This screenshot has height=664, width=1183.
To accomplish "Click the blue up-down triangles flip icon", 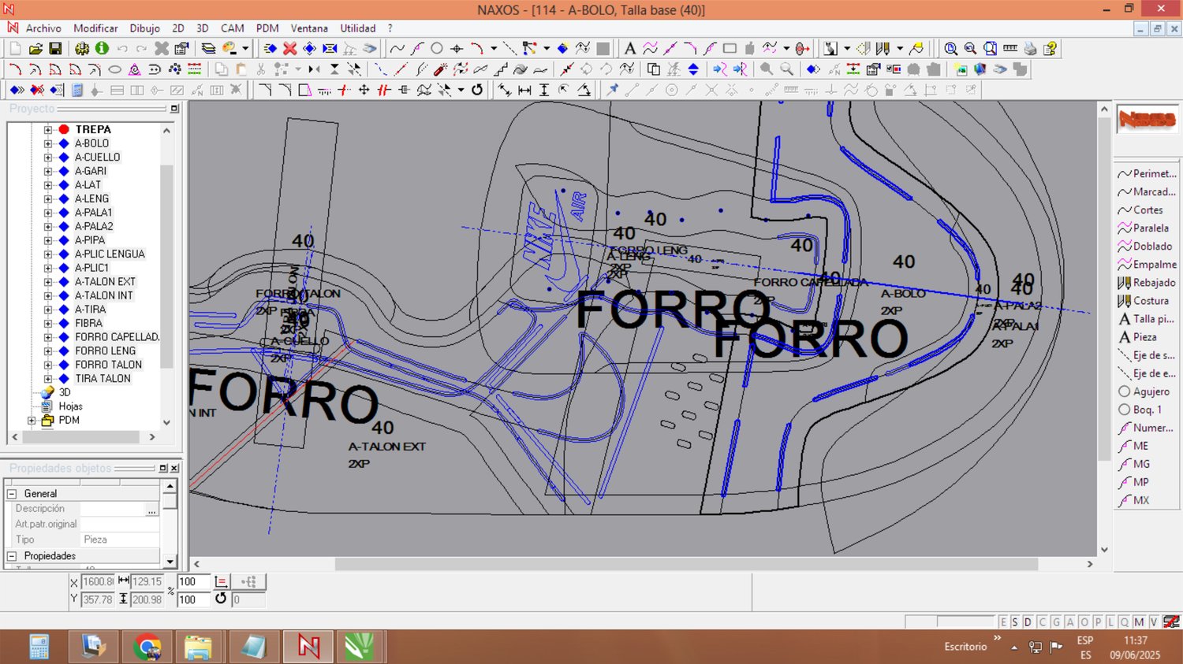I will click(x=693, y=69).
